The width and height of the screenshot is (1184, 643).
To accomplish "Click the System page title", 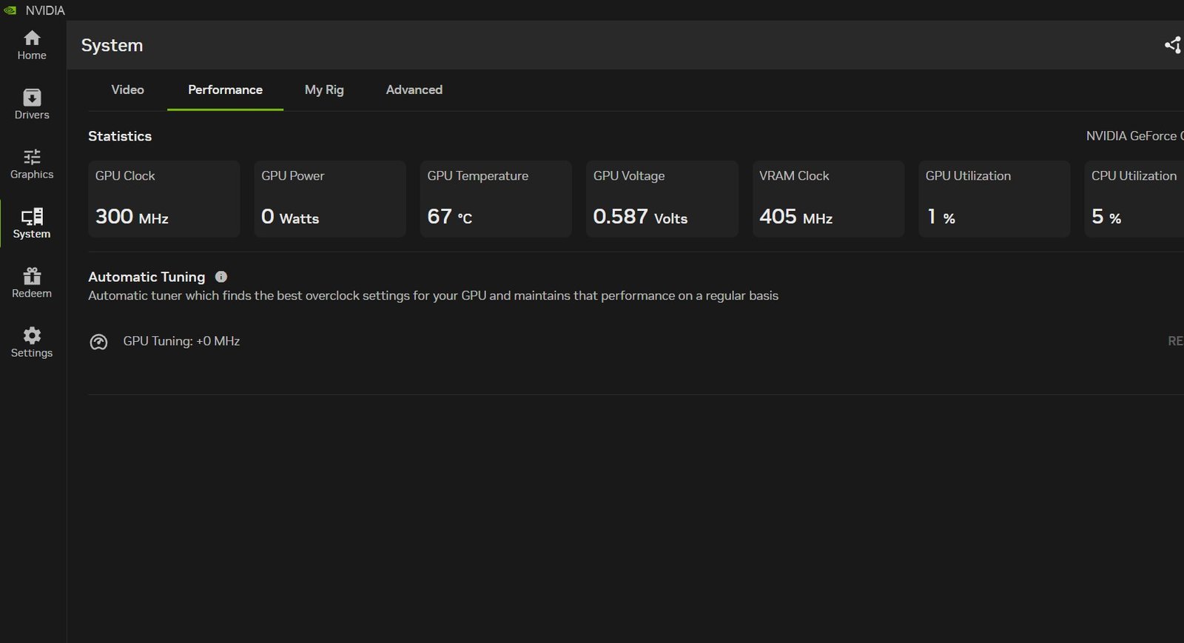I will click(x=112, y=45).
